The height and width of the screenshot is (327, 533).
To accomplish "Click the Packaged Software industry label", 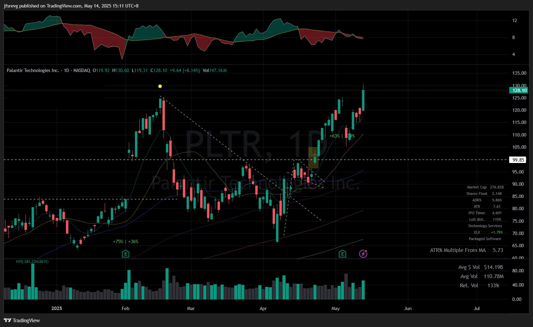I will (485, 239).
